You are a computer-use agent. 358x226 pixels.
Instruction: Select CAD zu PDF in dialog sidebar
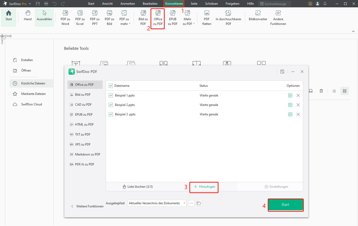85,105
